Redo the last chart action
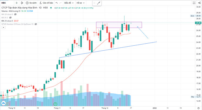Image resolution: width=202 pixels, height=110 pixels. [x=60, y=3]
